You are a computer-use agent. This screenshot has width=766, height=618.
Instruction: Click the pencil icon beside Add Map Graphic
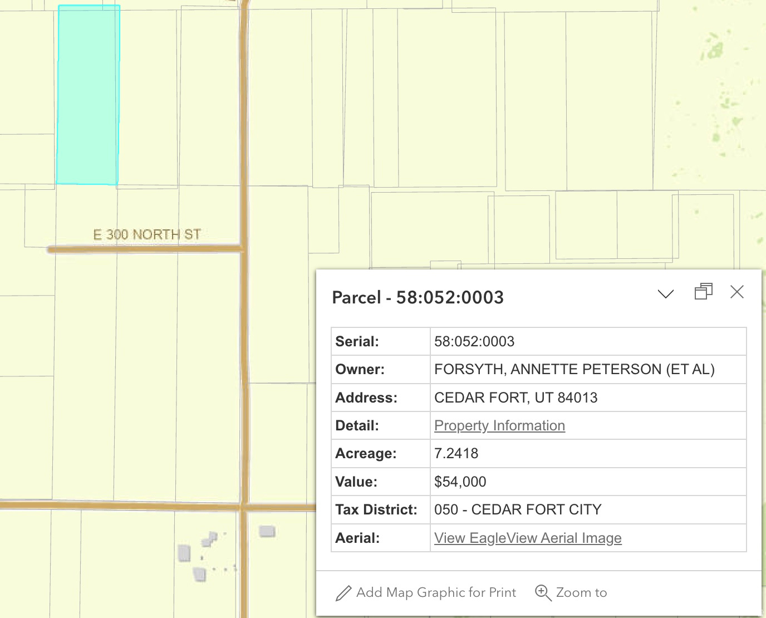343,593
